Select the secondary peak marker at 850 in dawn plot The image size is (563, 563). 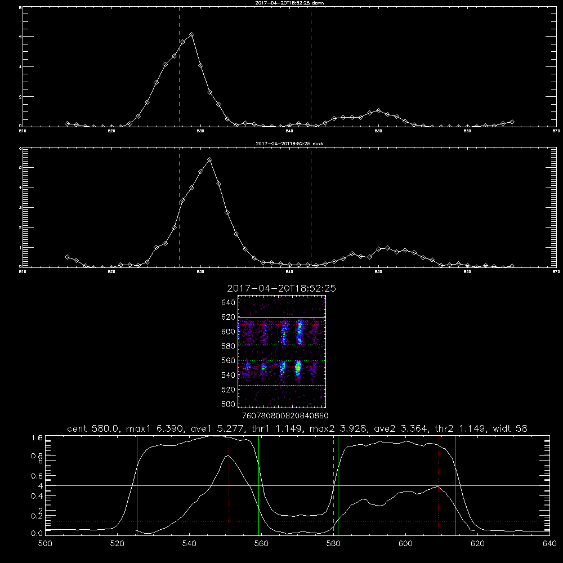tap(378, 110)
